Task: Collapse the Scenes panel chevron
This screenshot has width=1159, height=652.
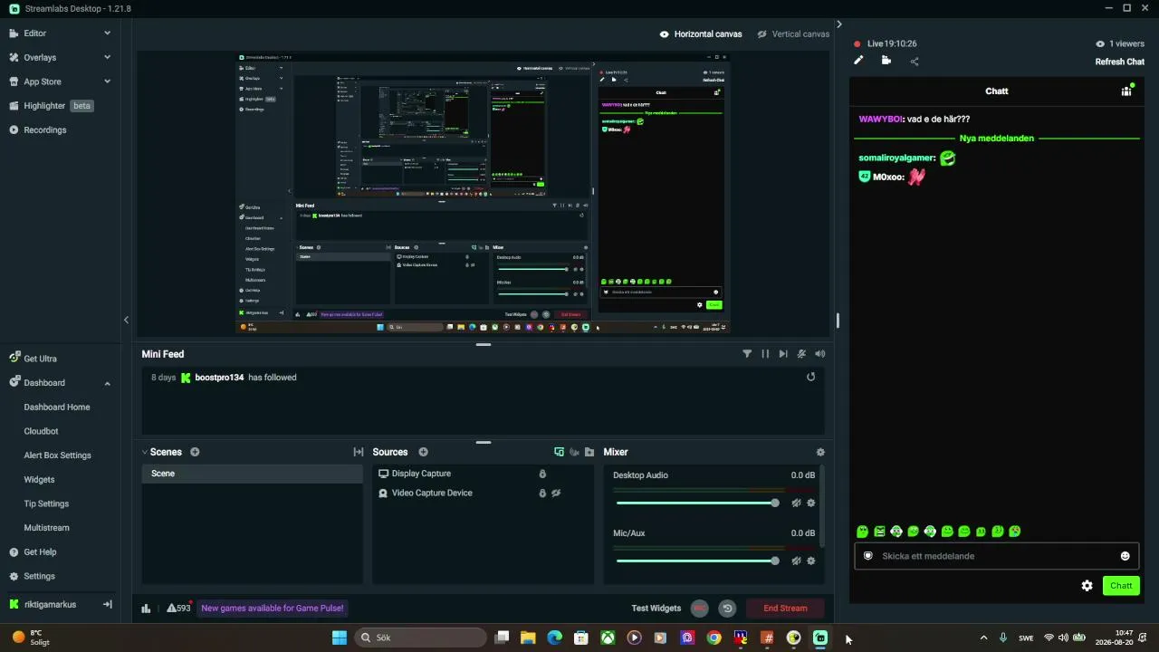Action: (145, 452)
